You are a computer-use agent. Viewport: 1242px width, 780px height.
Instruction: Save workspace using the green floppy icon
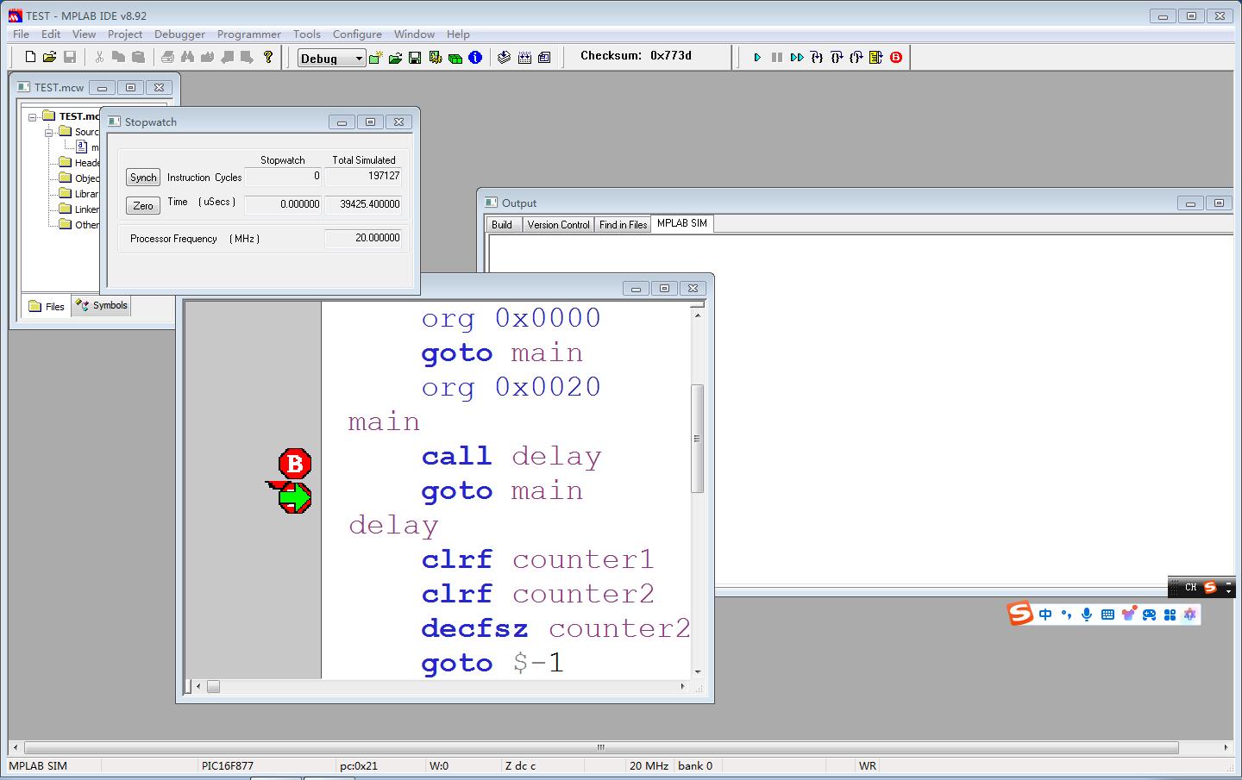tap(415, 58)
